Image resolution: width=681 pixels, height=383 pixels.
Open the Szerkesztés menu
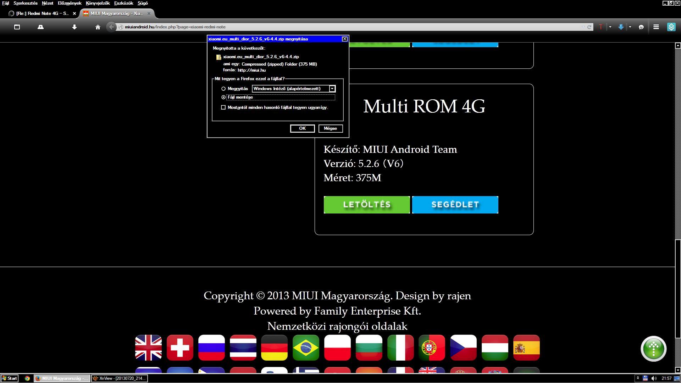pos(26,3)
